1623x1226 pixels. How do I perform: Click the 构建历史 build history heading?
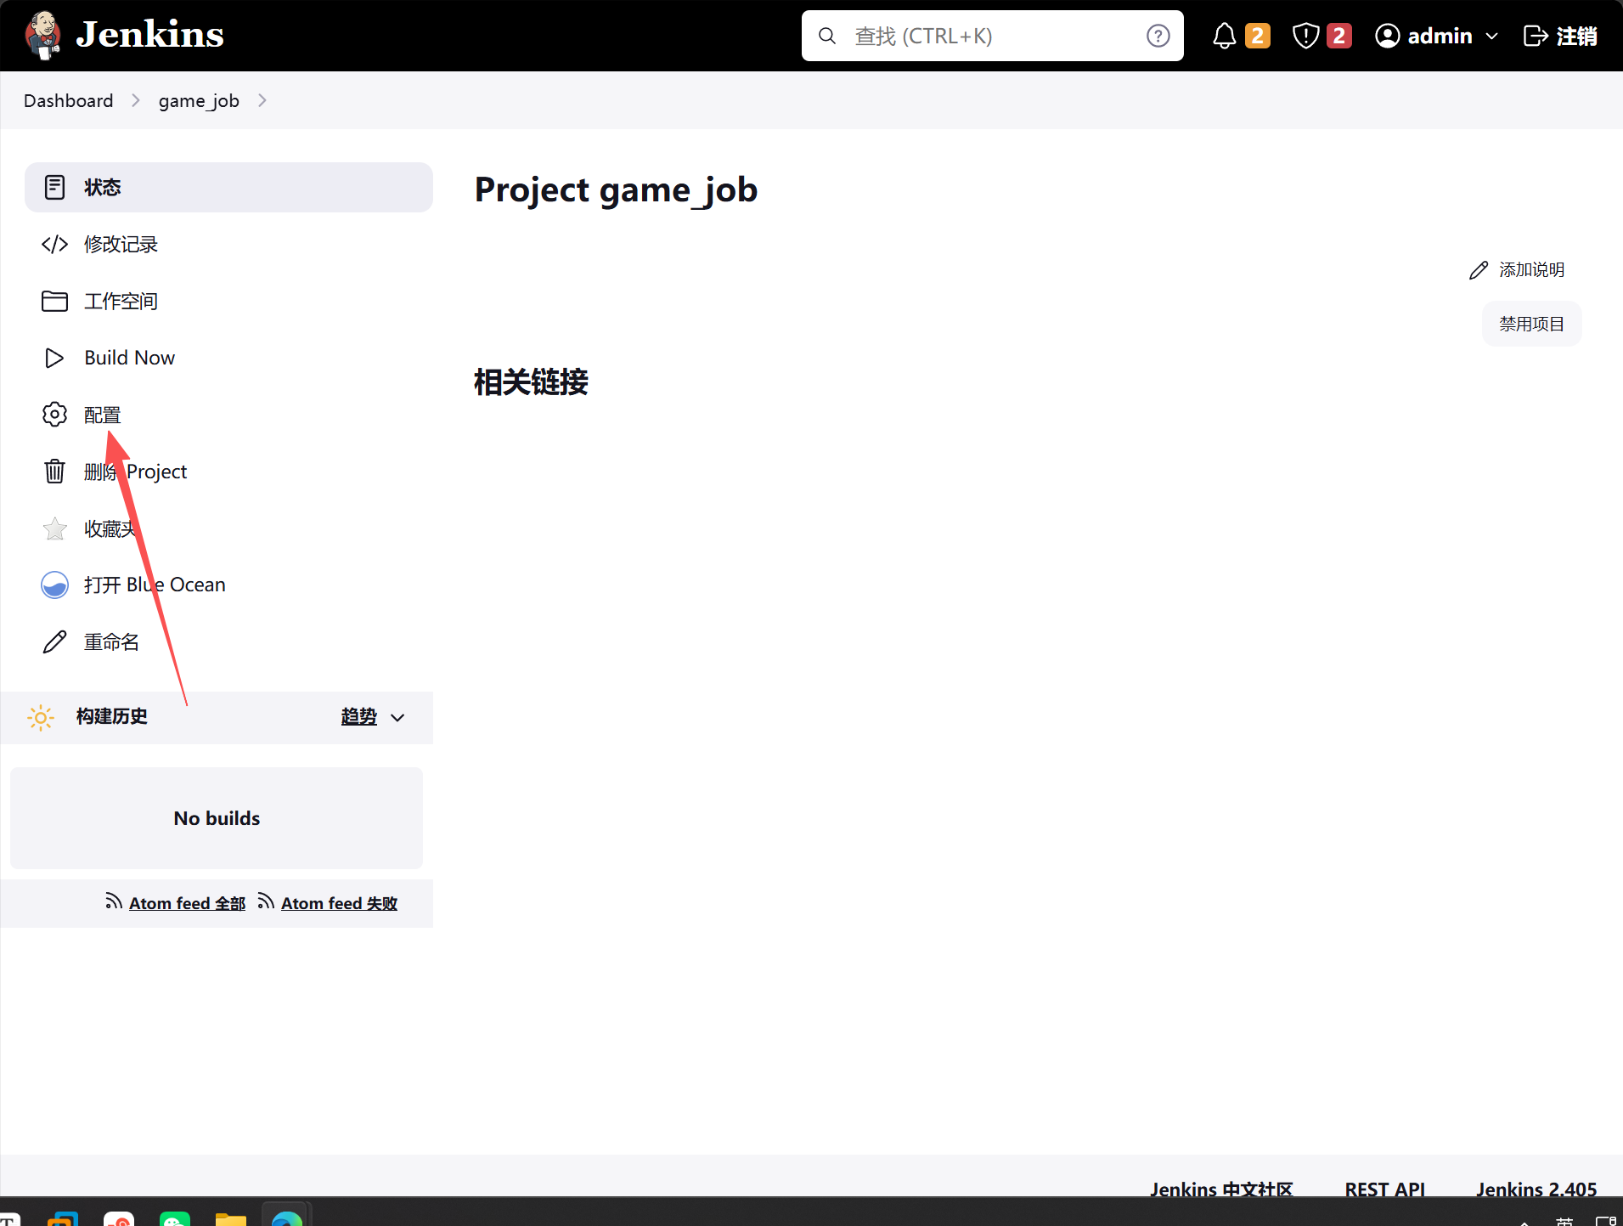point(111,716)
